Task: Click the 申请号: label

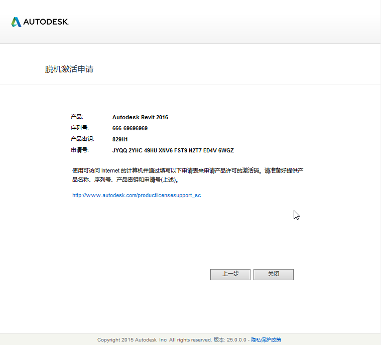Action: click(x=80, y=150)
